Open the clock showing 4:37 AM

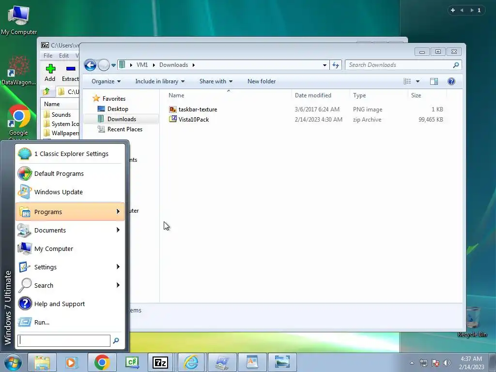pos(471,363)
